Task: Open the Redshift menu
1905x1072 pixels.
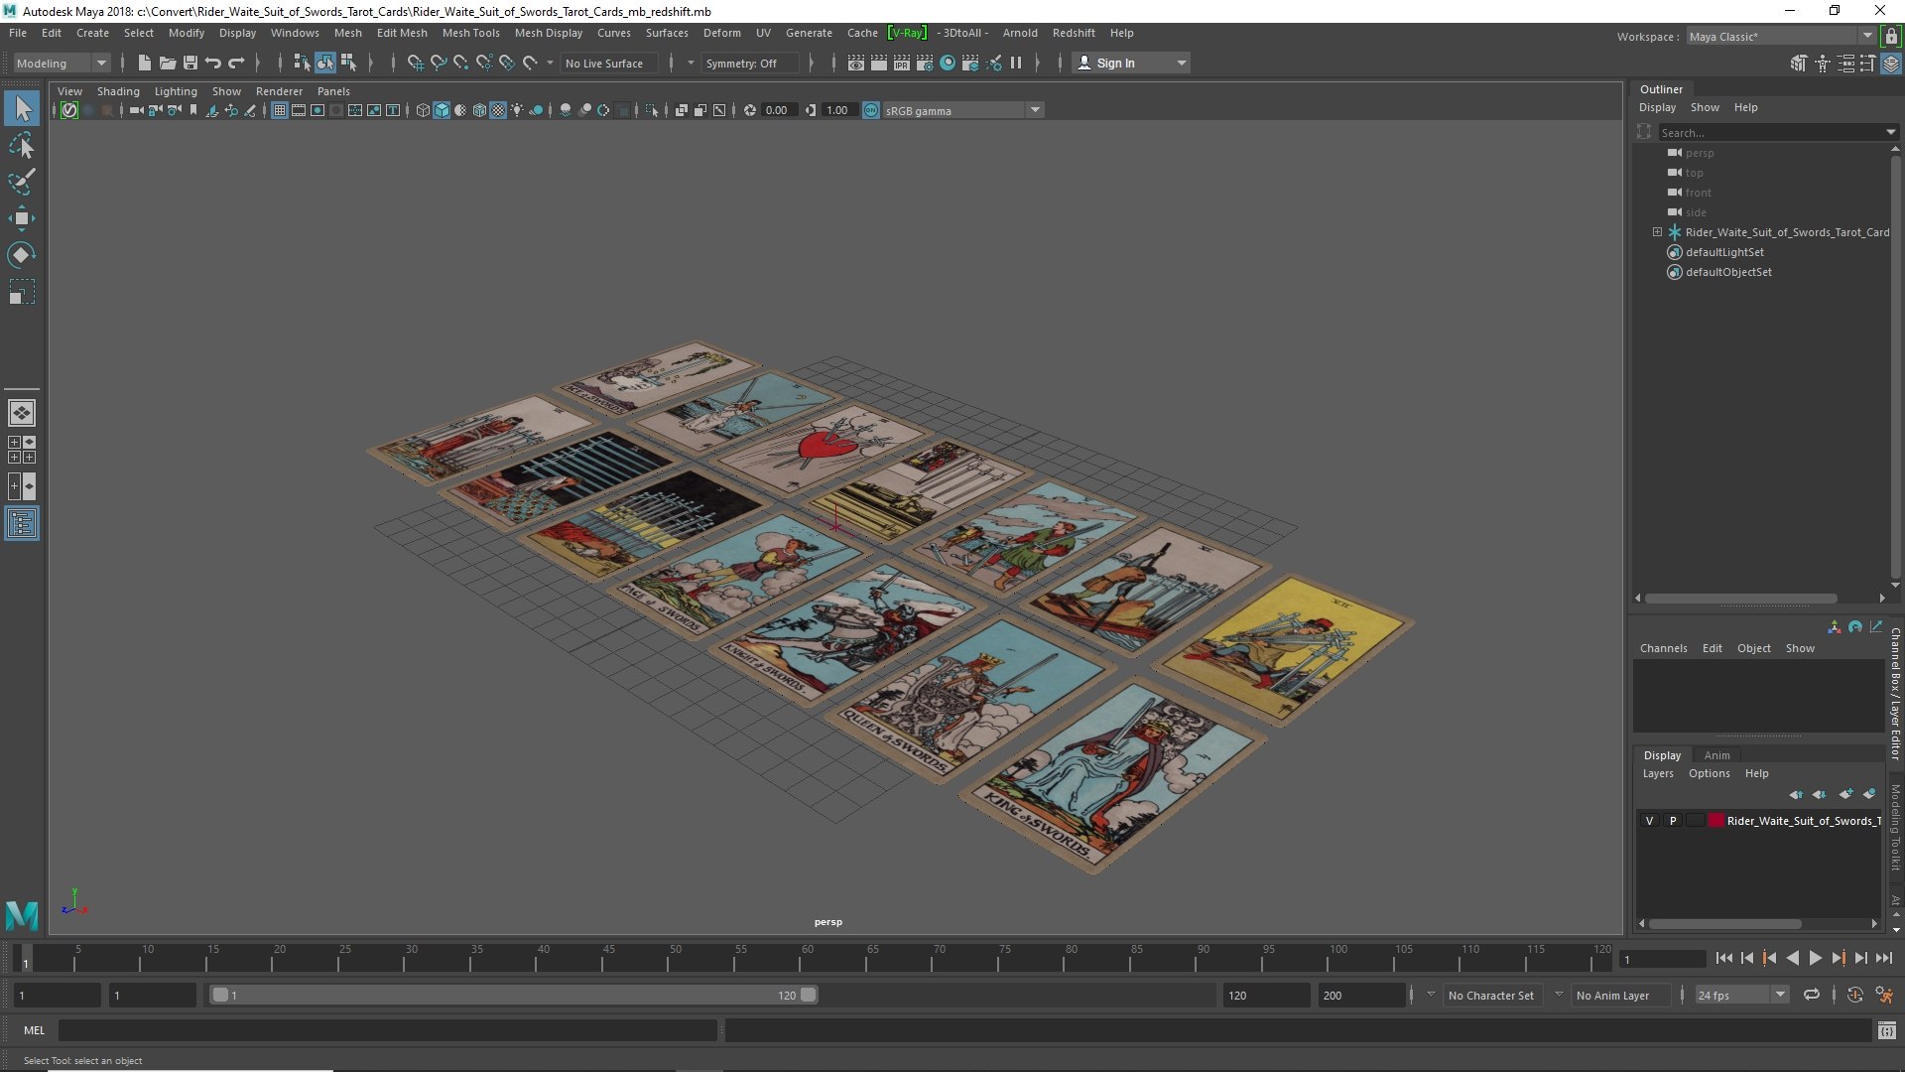Action: pos(1074,33)
